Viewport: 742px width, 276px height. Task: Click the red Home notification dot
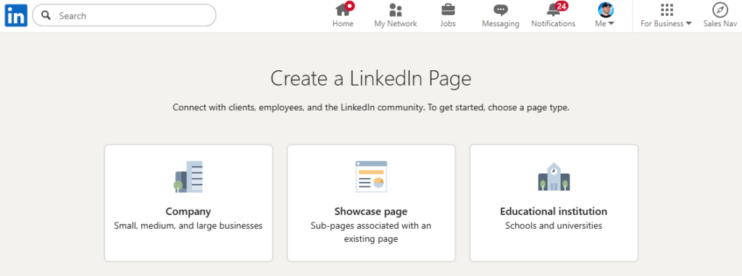click(x=350, y=6)
